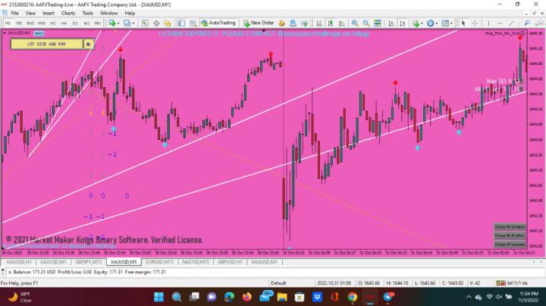
Task: Switch chart to H4 timeframe
Action: tap(64, 23)
